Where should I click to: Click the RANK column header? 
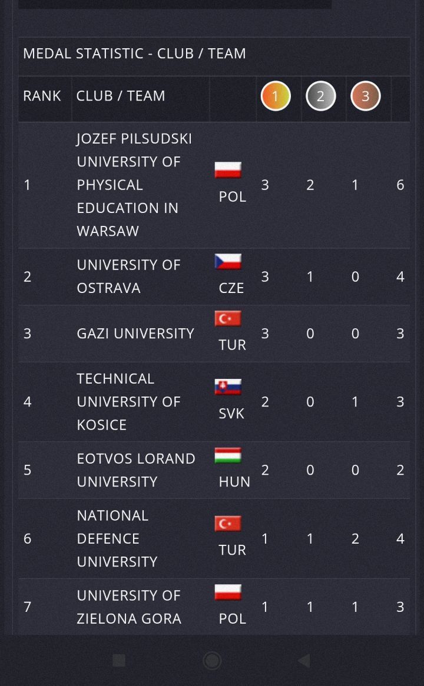[42, 96]
